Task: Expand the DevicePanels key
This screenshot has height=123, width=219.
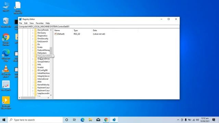Action: click(x=33, y=30)
